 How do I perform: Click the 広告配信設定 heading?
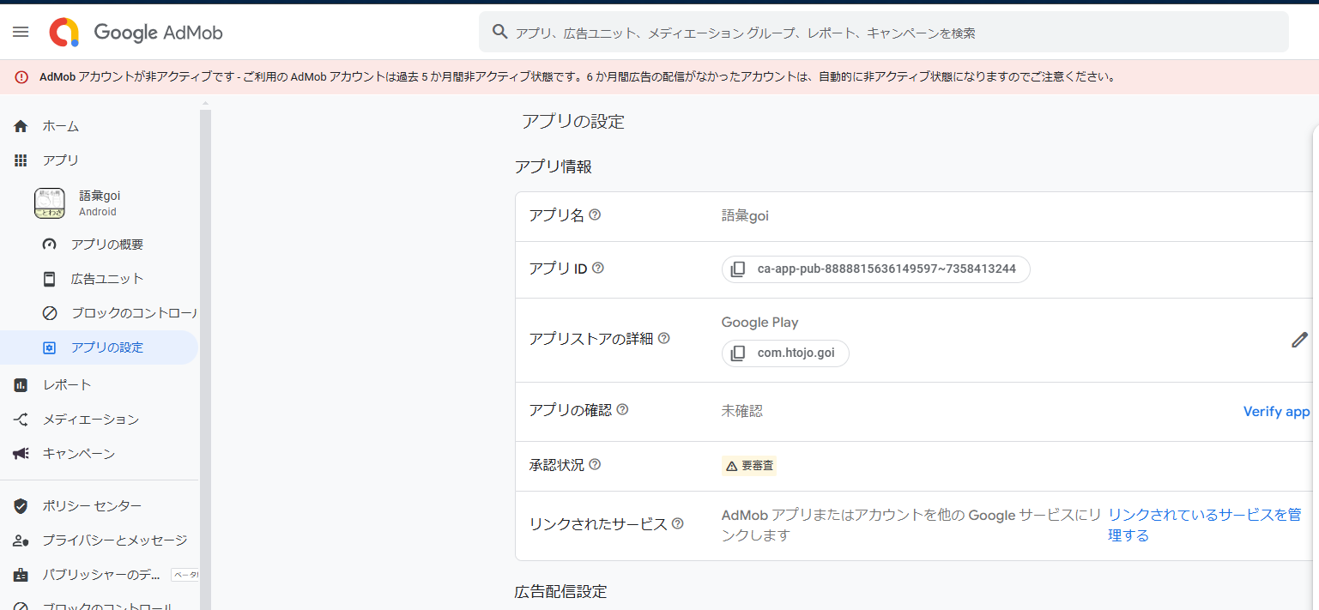pos(560,591)
